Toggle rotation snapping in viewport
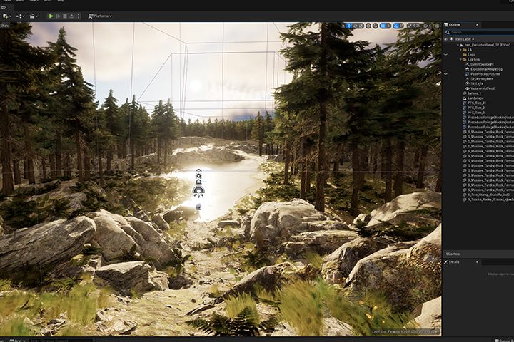Screen dimensions: 514x342 [396, 26]
